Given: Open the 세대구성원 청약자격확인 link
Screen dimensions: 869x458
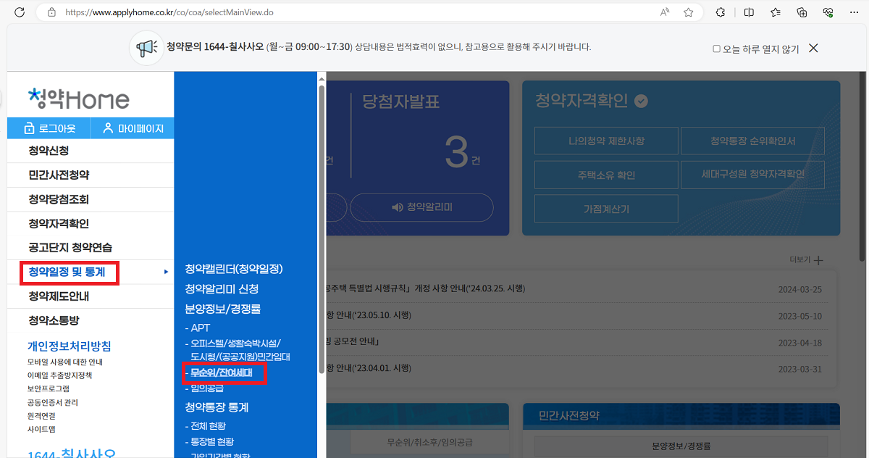Looking at the screenshot, I should point(752,175).
